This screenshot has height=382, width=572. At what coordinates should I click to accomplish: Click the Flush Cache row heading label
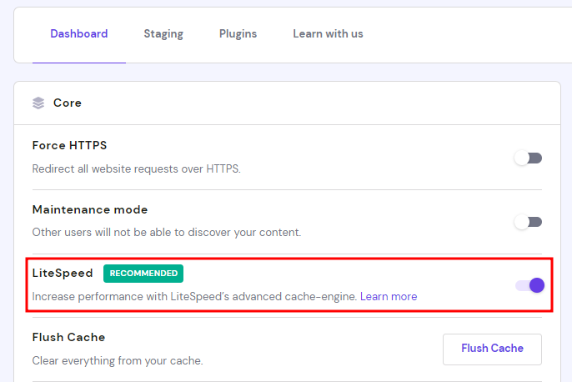68,337
